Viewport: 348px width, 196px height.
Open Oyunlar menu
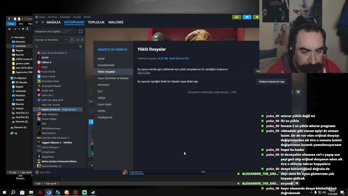click(77, 17)
